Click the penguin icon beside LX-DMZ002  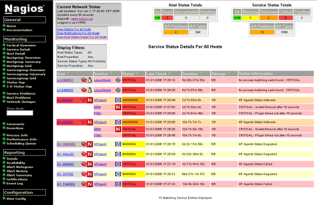click(90, 90)
